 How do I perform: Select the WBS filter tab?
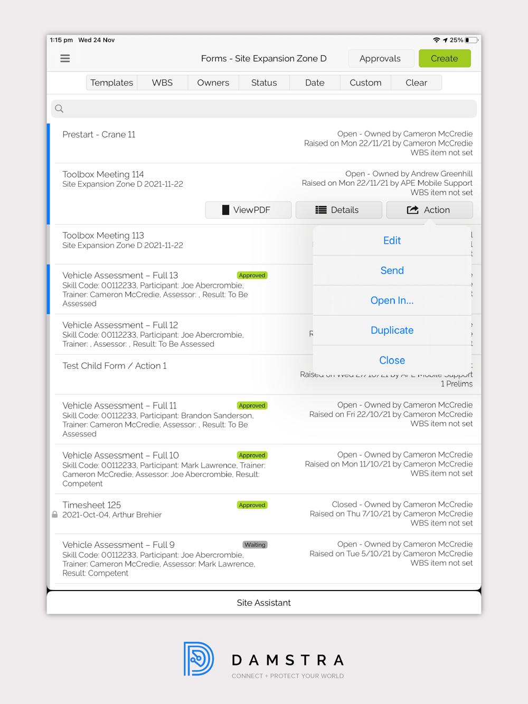tap(163, 83)
